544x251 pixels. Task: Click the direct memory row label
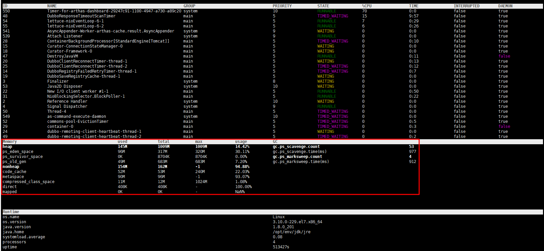click(x=10, y=187)
